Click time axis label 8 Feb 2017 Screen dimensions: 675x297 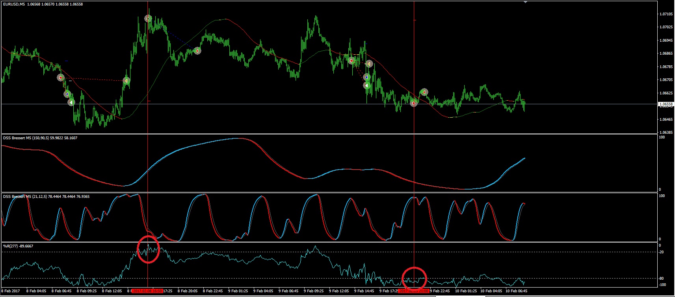pos(11,291)
